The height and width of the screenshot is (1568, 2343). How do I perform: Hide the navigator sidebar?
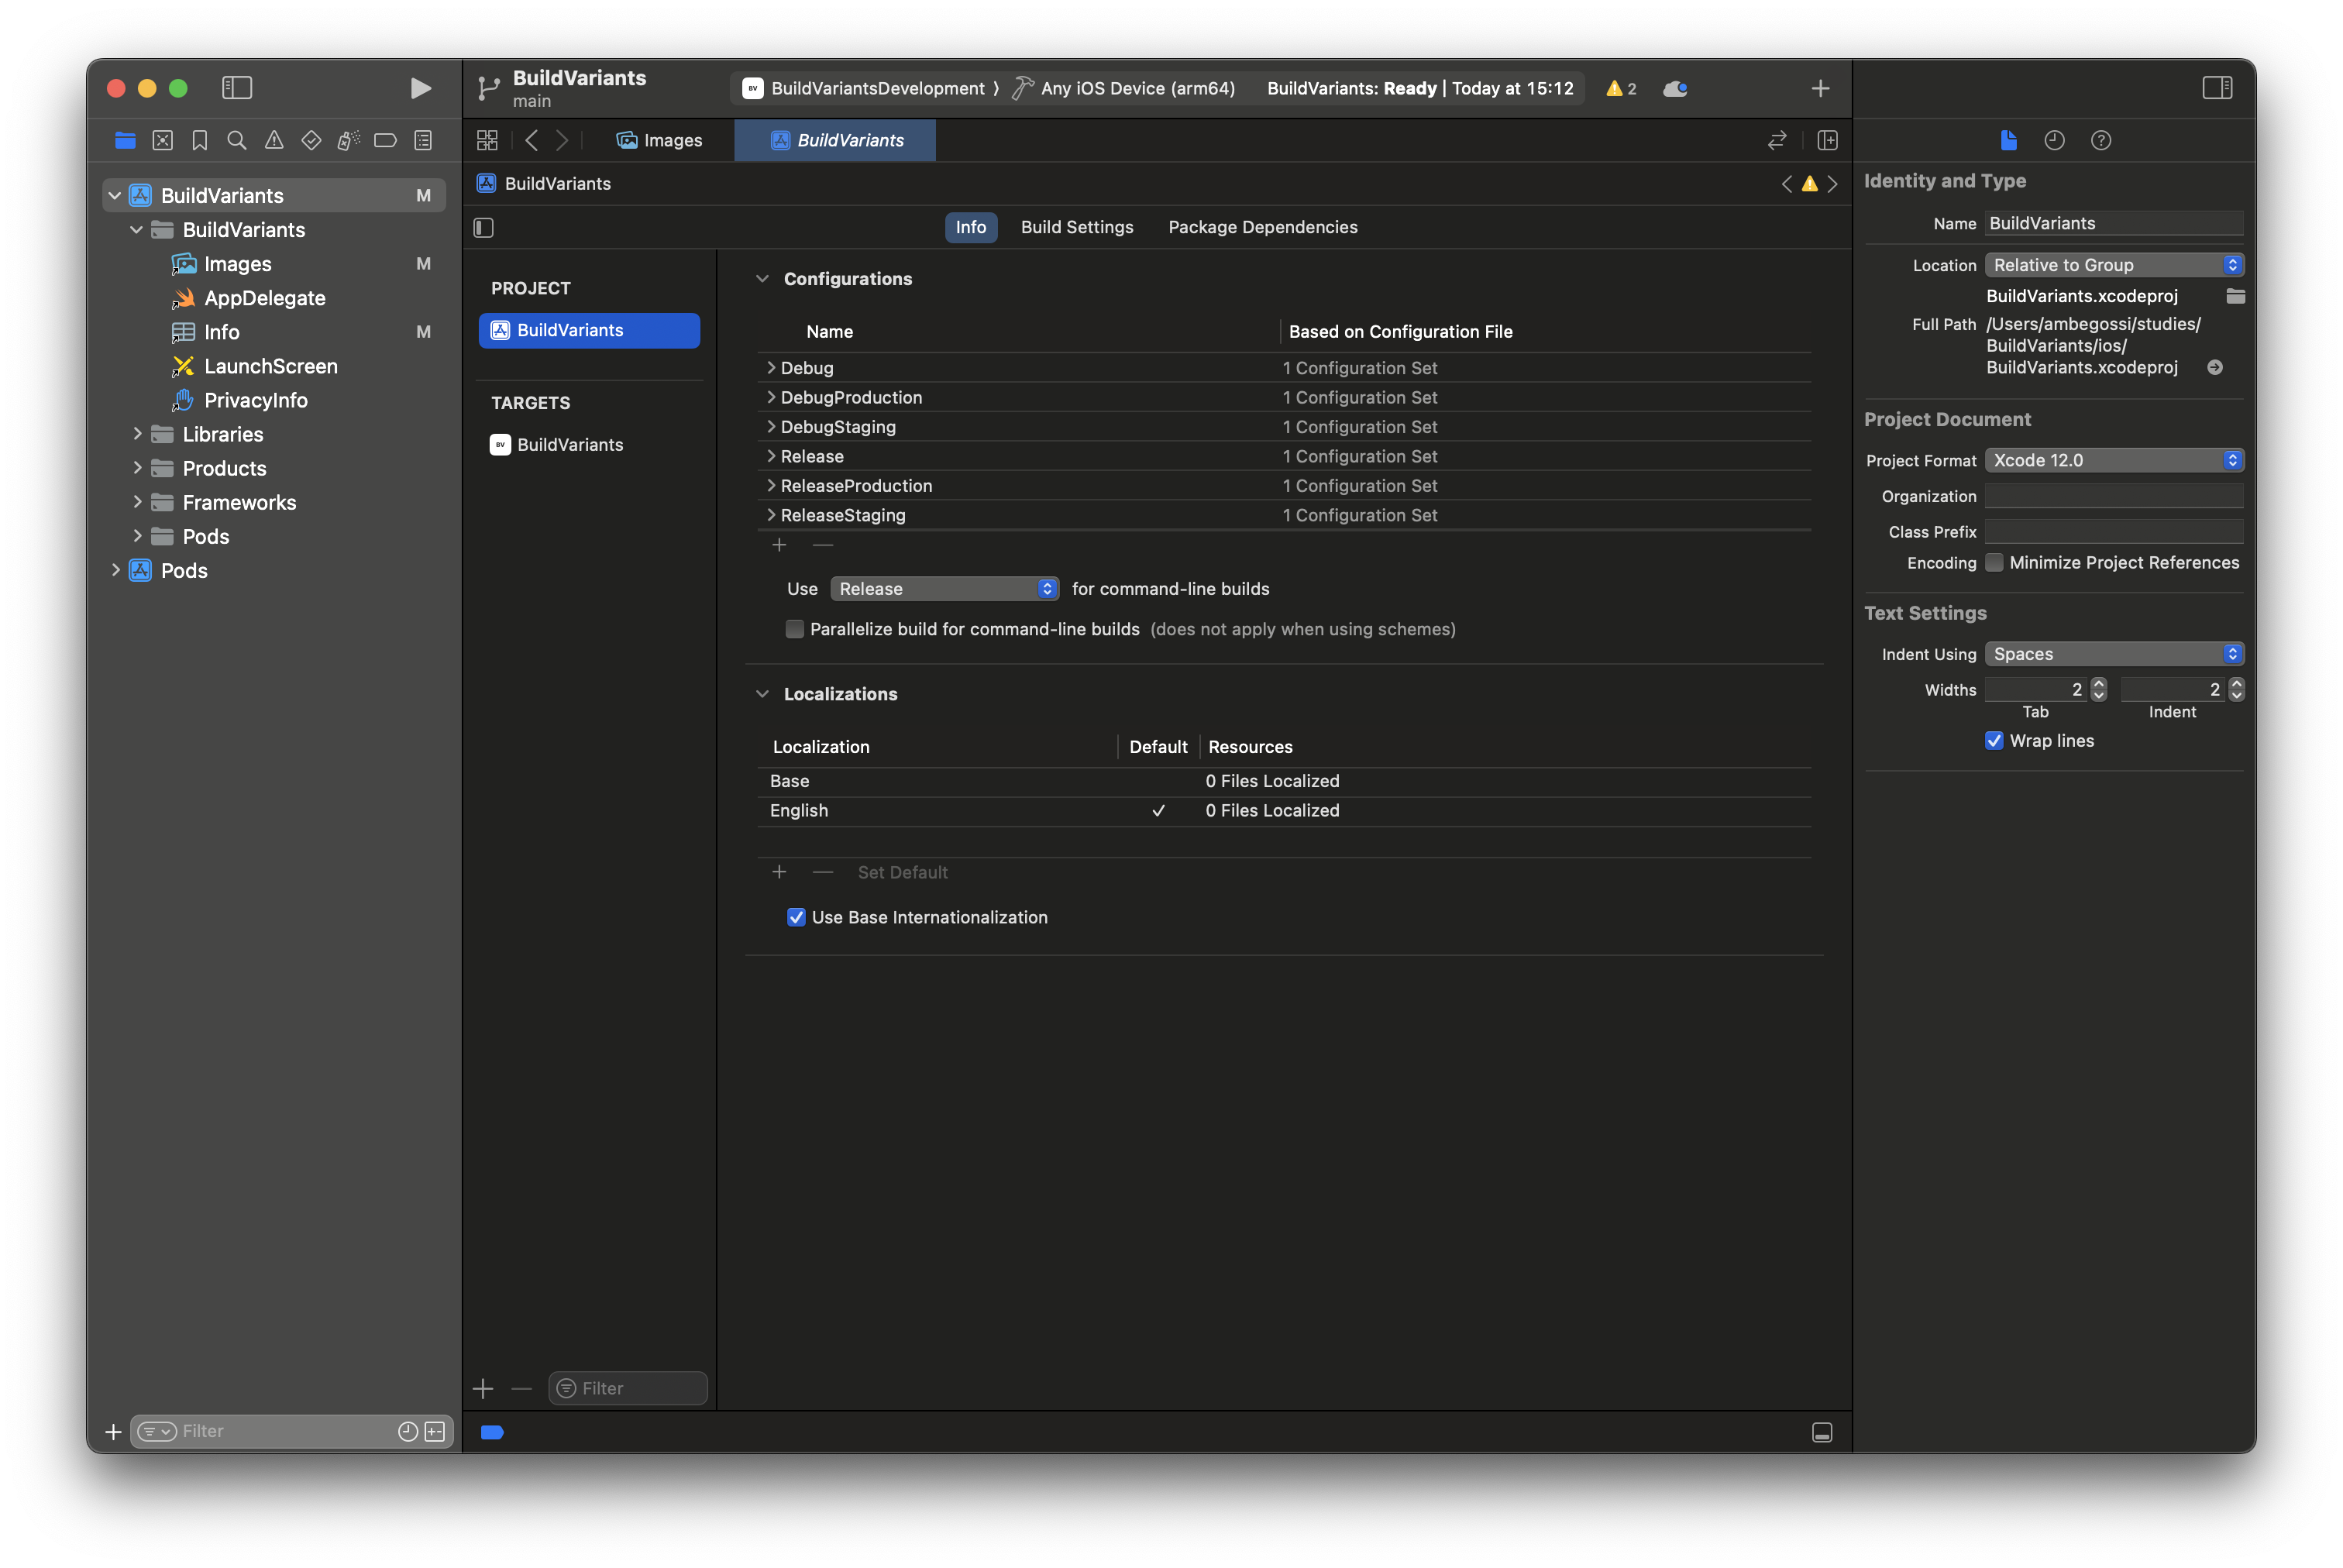click(237, 88)
